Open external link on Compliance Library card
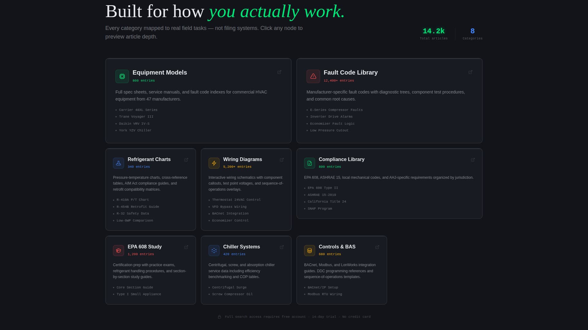The height and width of the screenshot is (330, 588). (x=473, y=160)
